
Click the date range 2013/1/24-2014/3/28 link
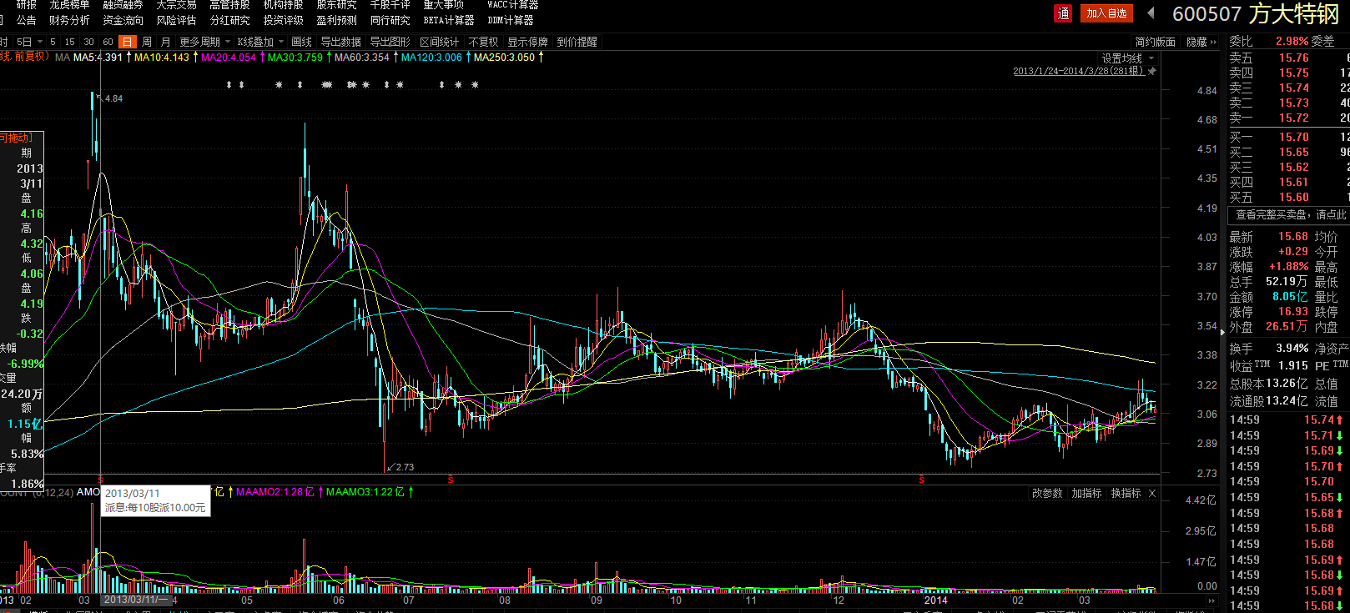[x=1079, y=71]
